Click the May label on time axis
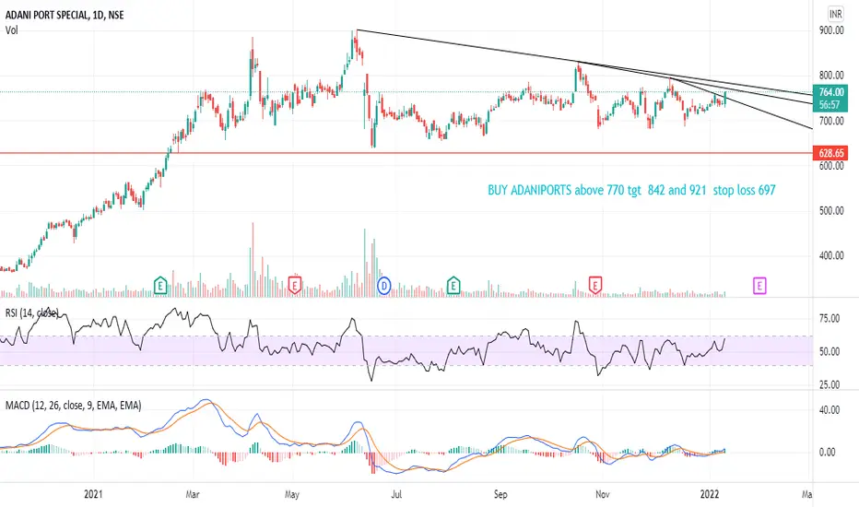 [x=292, y=494]
